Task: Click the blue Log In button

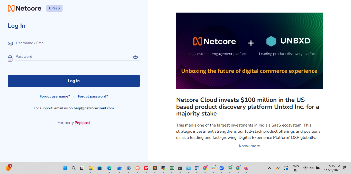Action: 74,81
